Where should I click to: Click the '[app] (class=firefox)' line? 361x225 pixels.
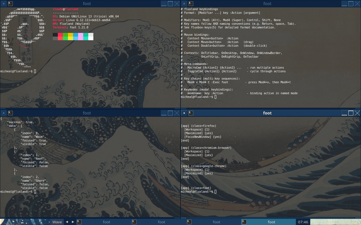coord(199,126)
